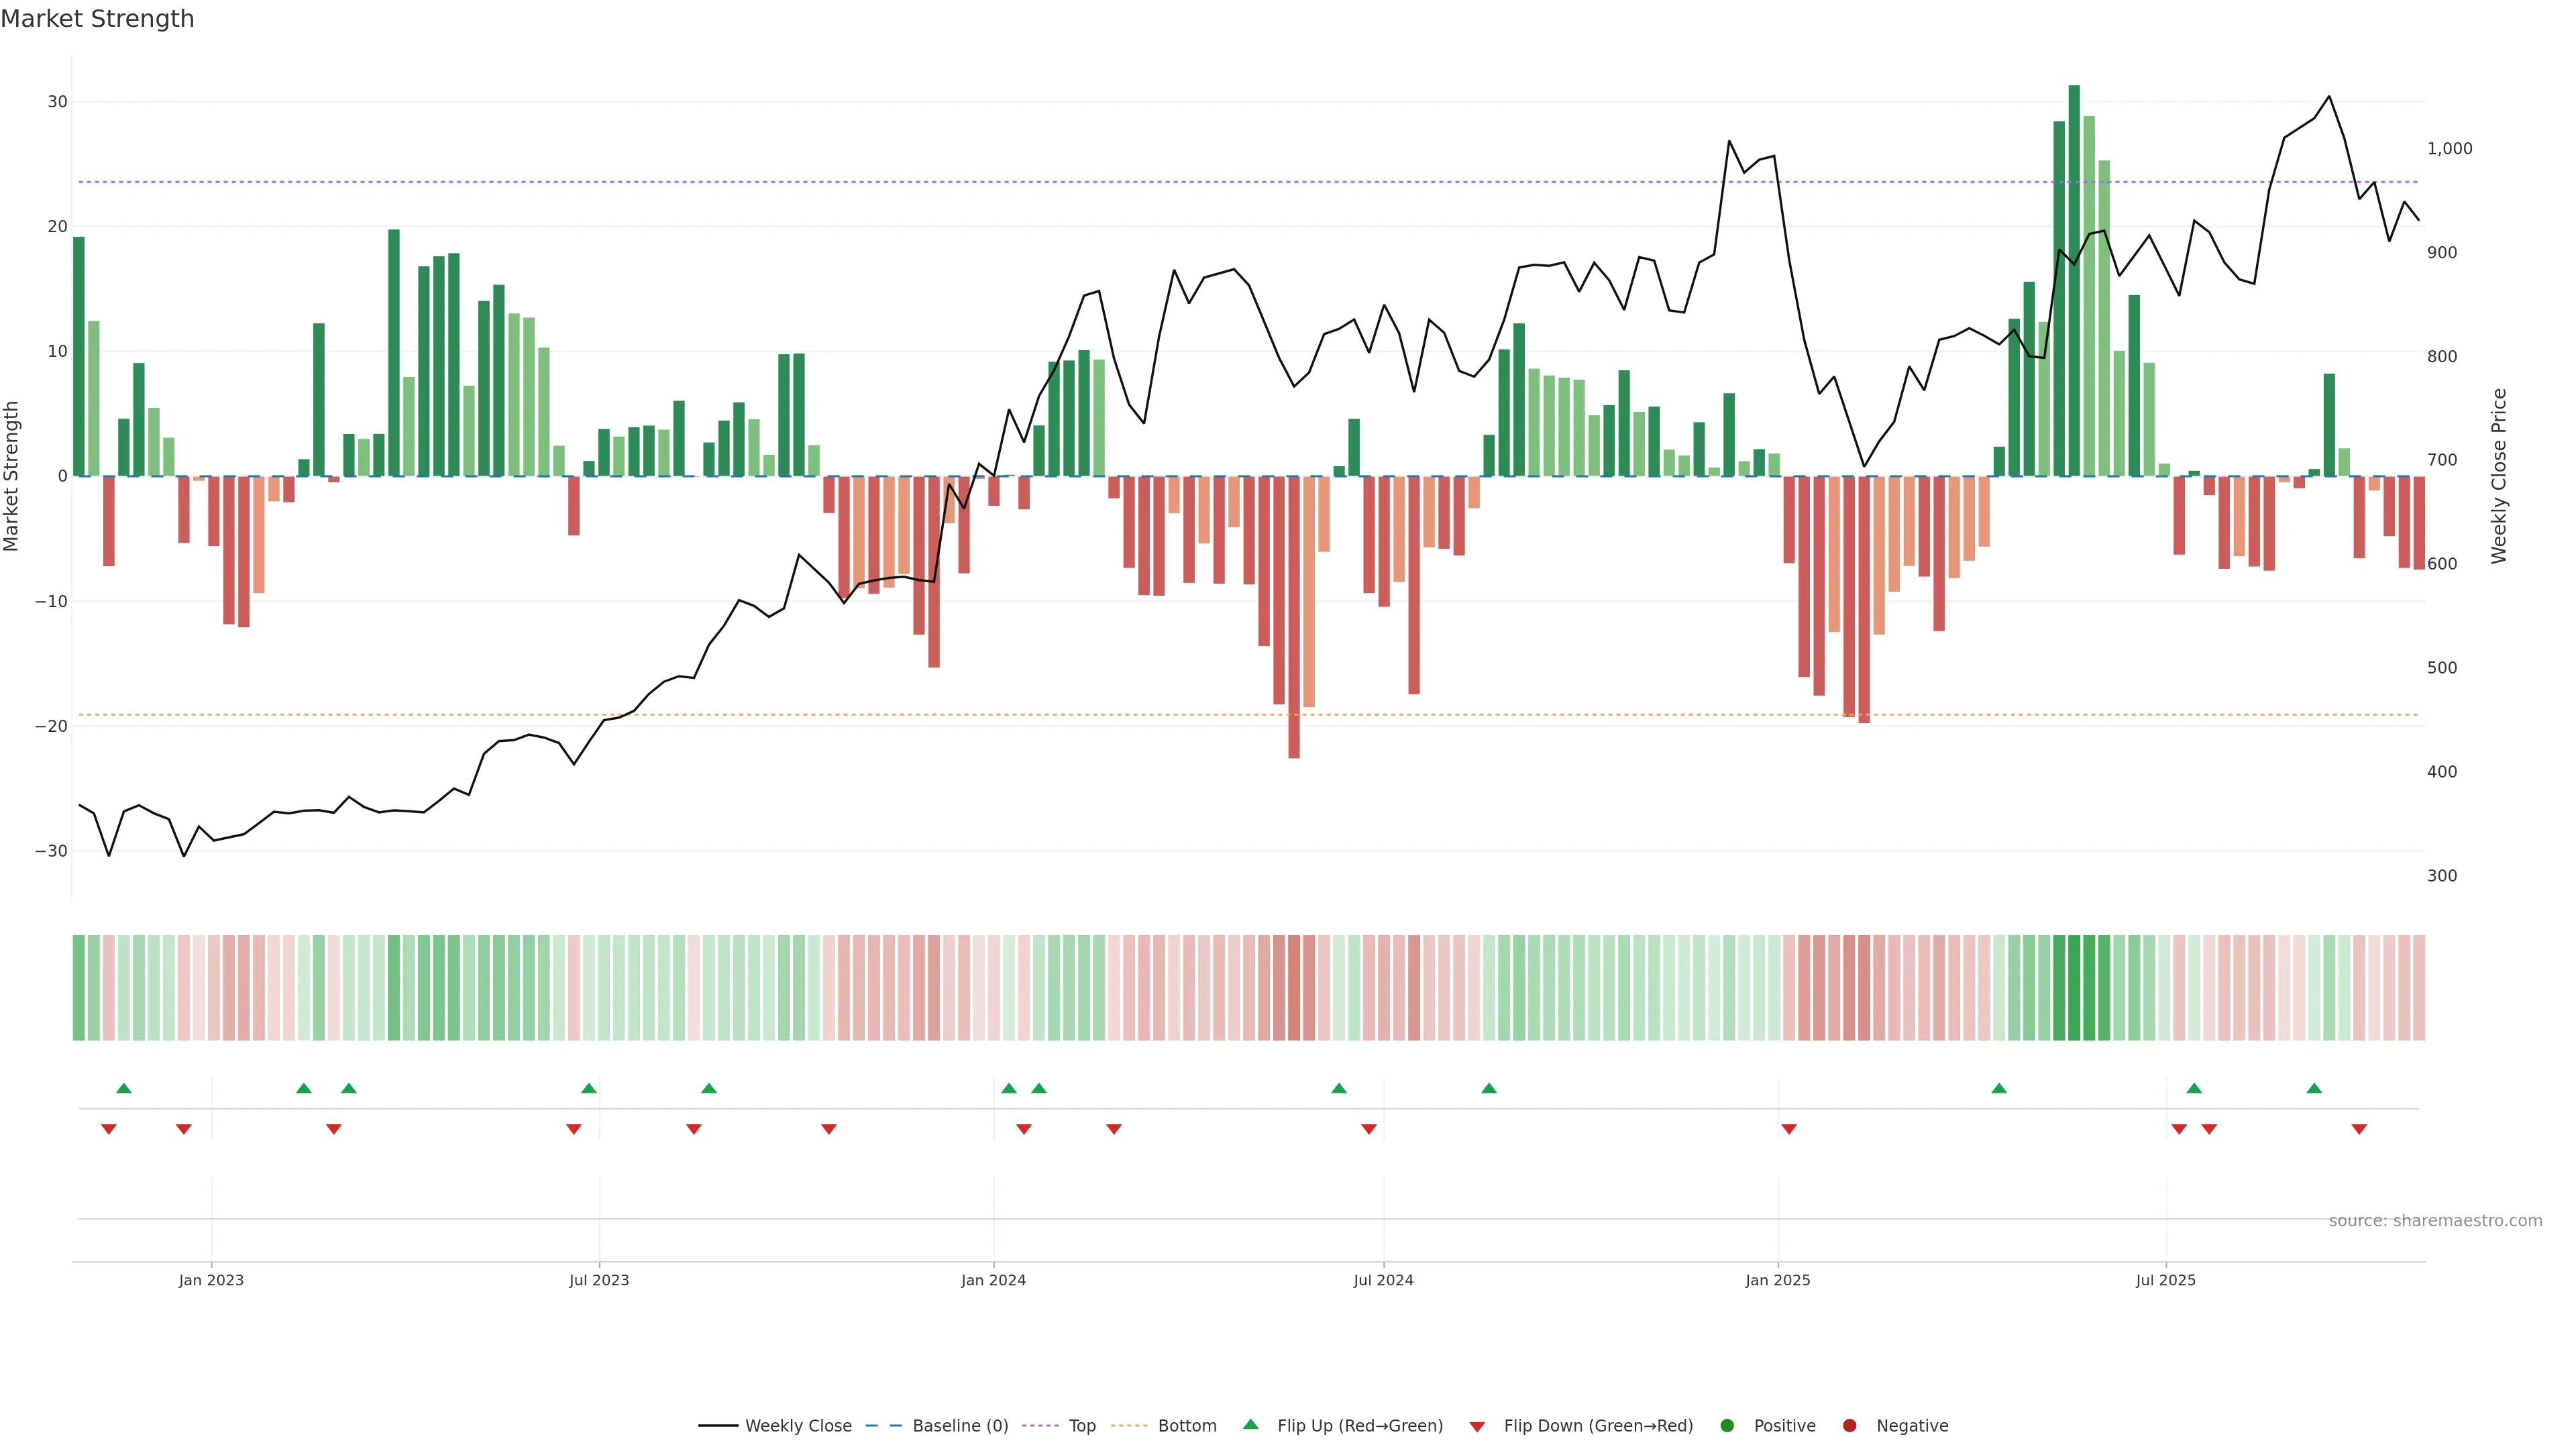
Task: Click the red Flip Down triangle in legend
Action: tap(1477, 1427)
